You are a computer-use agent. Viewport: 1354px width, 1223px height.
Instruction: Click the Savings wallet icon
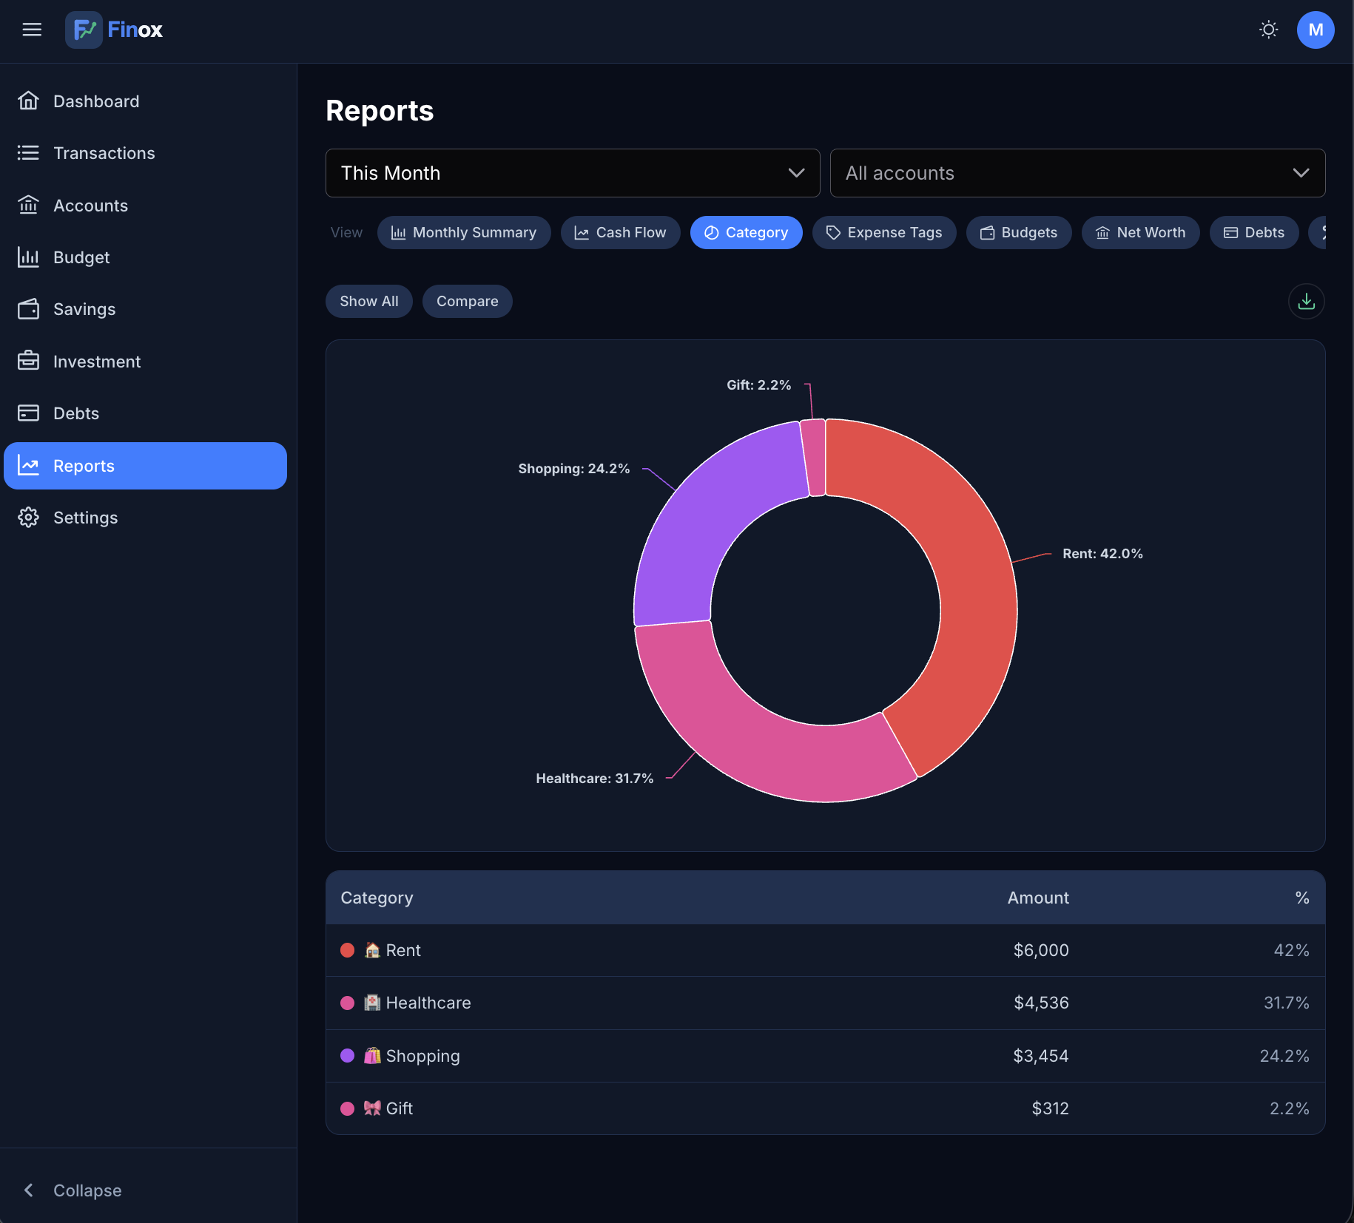[28, 309]
